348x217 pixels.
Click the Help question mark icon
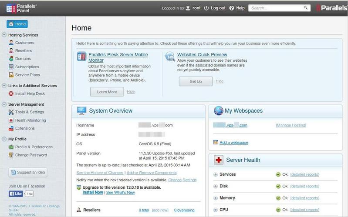[231, 8]
